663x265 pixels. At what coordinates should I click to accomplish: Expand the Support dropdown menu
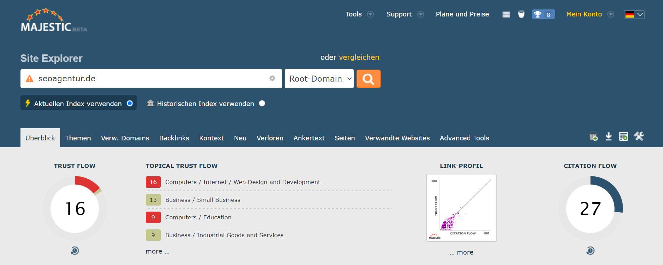(405, 14)
